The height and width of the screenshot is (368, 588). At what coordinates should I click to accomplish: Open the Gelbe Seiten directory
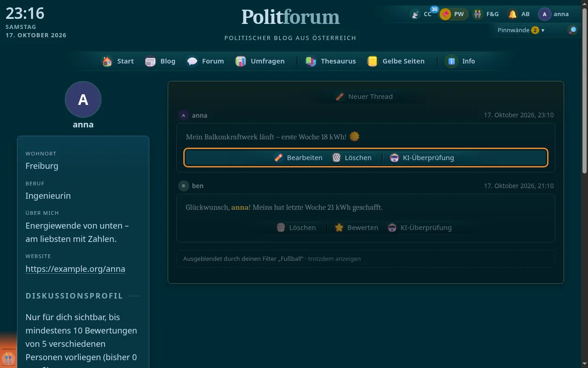click(x=396, y=61)
